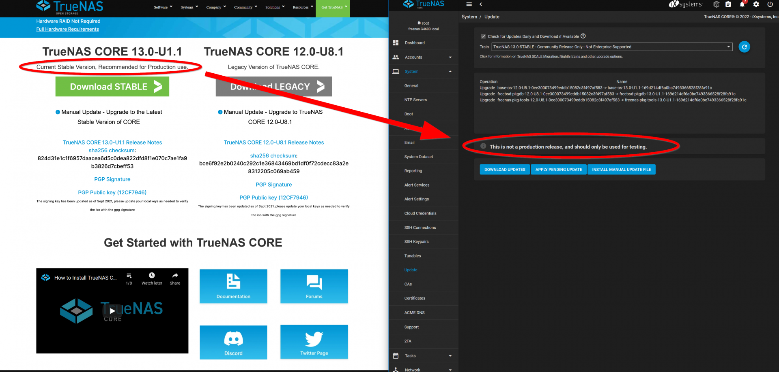Screen dimensions: 779x372
Task: Open General under System
Action: (x=411, y=86)
